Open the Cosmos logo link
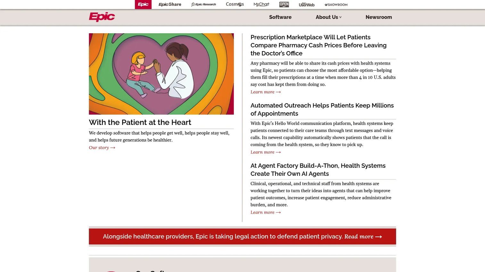The height and width of the screenshot is (272, 485). click(235, 4)
